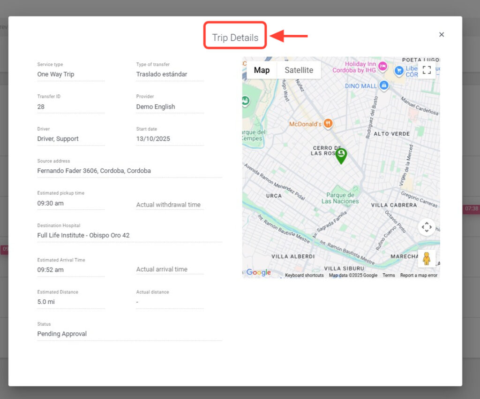Screen dimensions: 480x399
Task: Select the Holiday Inn Cordoba hotel marker
Action: tap(382, 66)
